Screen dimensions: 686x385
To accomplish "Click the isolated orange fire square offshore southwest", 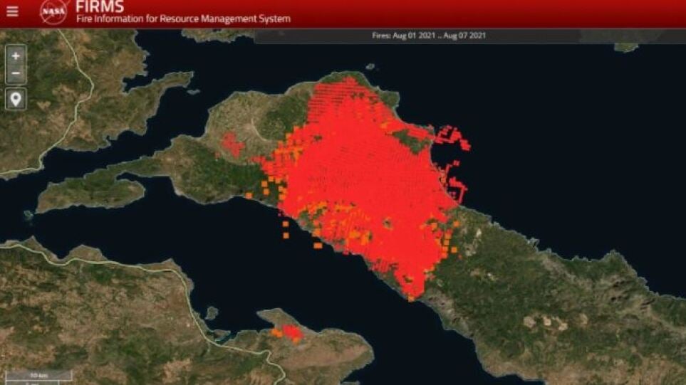I will coord(286,234).
